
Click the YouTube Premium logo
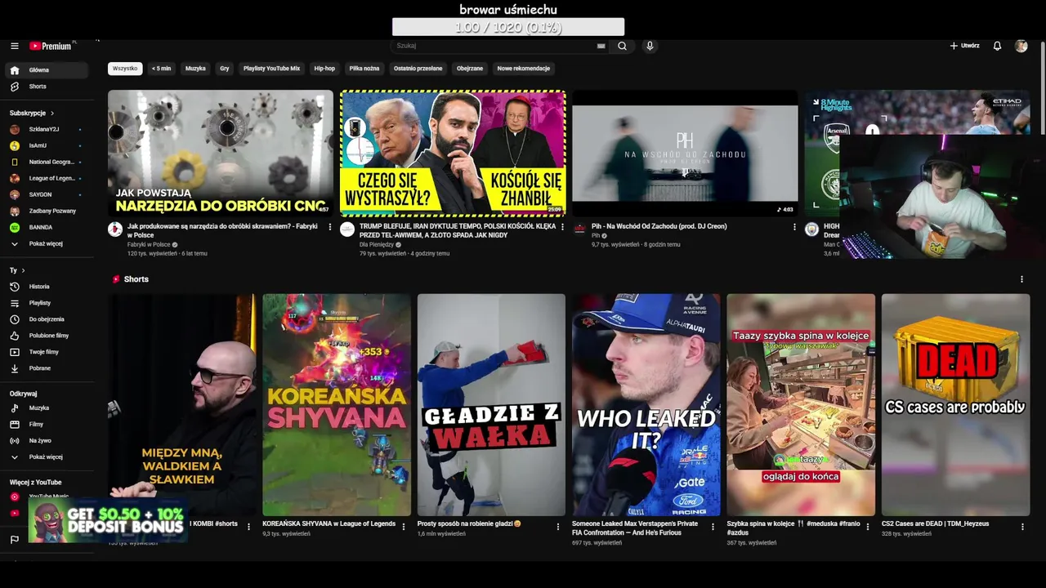51,46
